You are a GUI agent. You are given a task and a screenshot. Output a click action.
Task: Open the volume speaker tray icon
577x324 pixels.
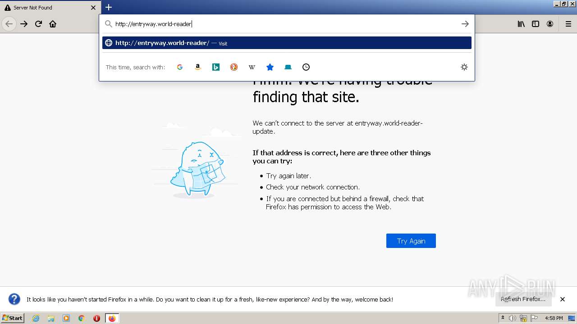513,318
